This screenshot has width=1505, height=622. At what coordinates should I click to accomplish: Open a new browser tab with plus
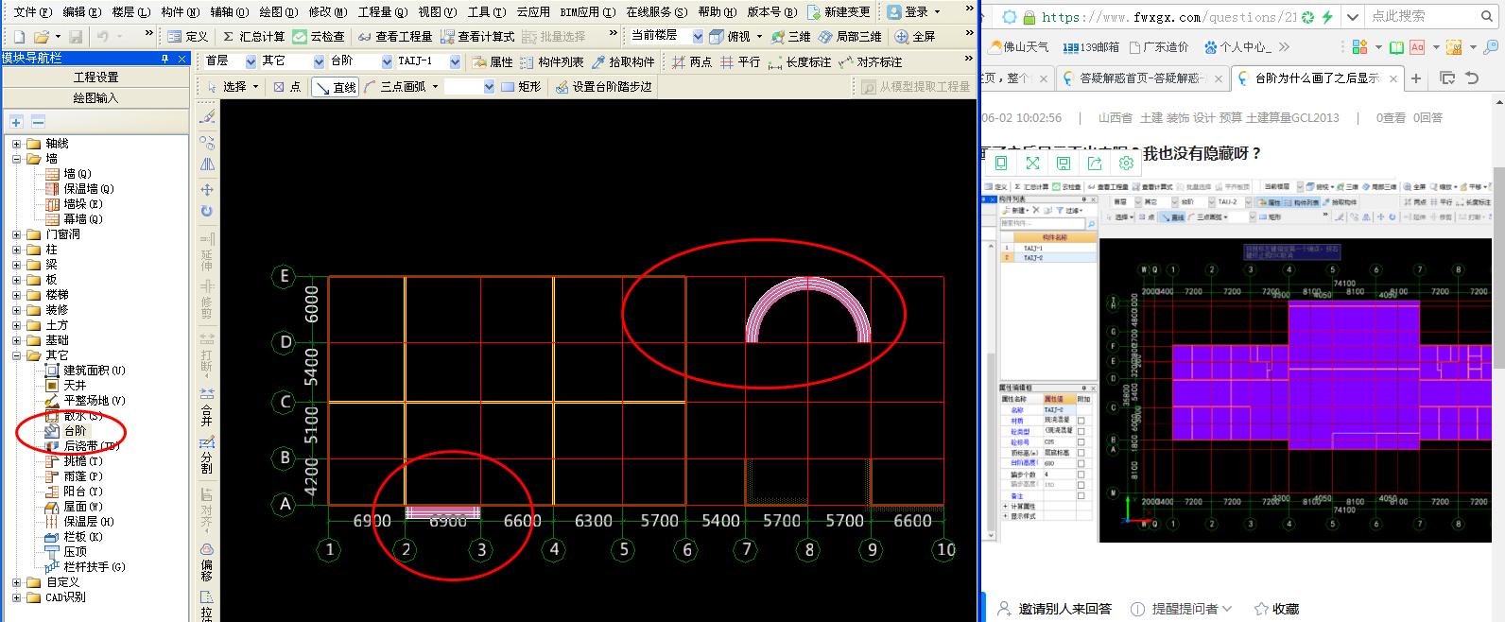[x=1416, y=78]
